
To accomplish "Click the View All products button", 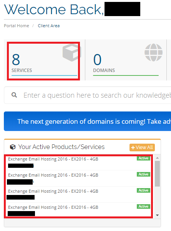I will click(x=142, y=147).
